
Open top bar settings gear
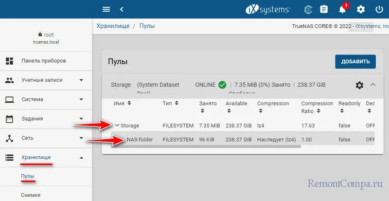(x=361, y=9)
